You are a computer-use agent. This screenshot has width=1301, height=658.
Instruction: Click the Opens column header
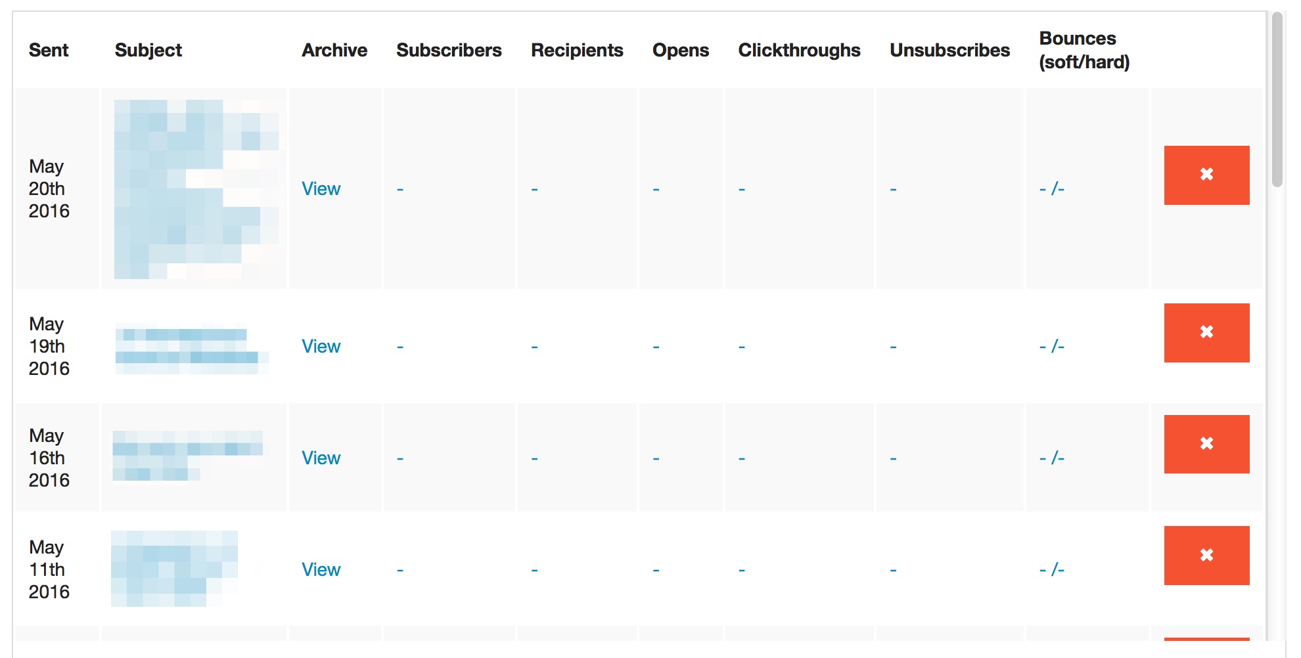click(x=681, y=51)
